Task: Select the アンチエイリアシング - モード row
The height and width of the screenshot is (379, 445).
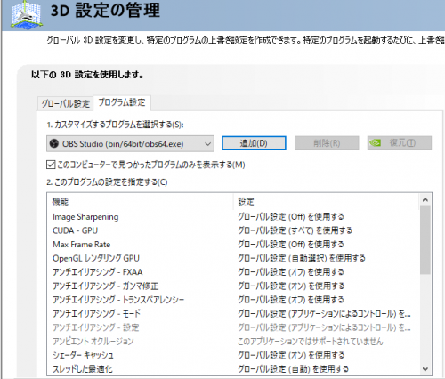Action: tap(233, 313)
